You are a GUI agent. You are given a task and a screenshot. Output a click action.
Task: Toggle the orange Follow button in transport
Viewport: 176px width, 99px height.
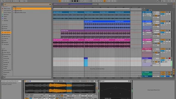[x=60, y=1]
